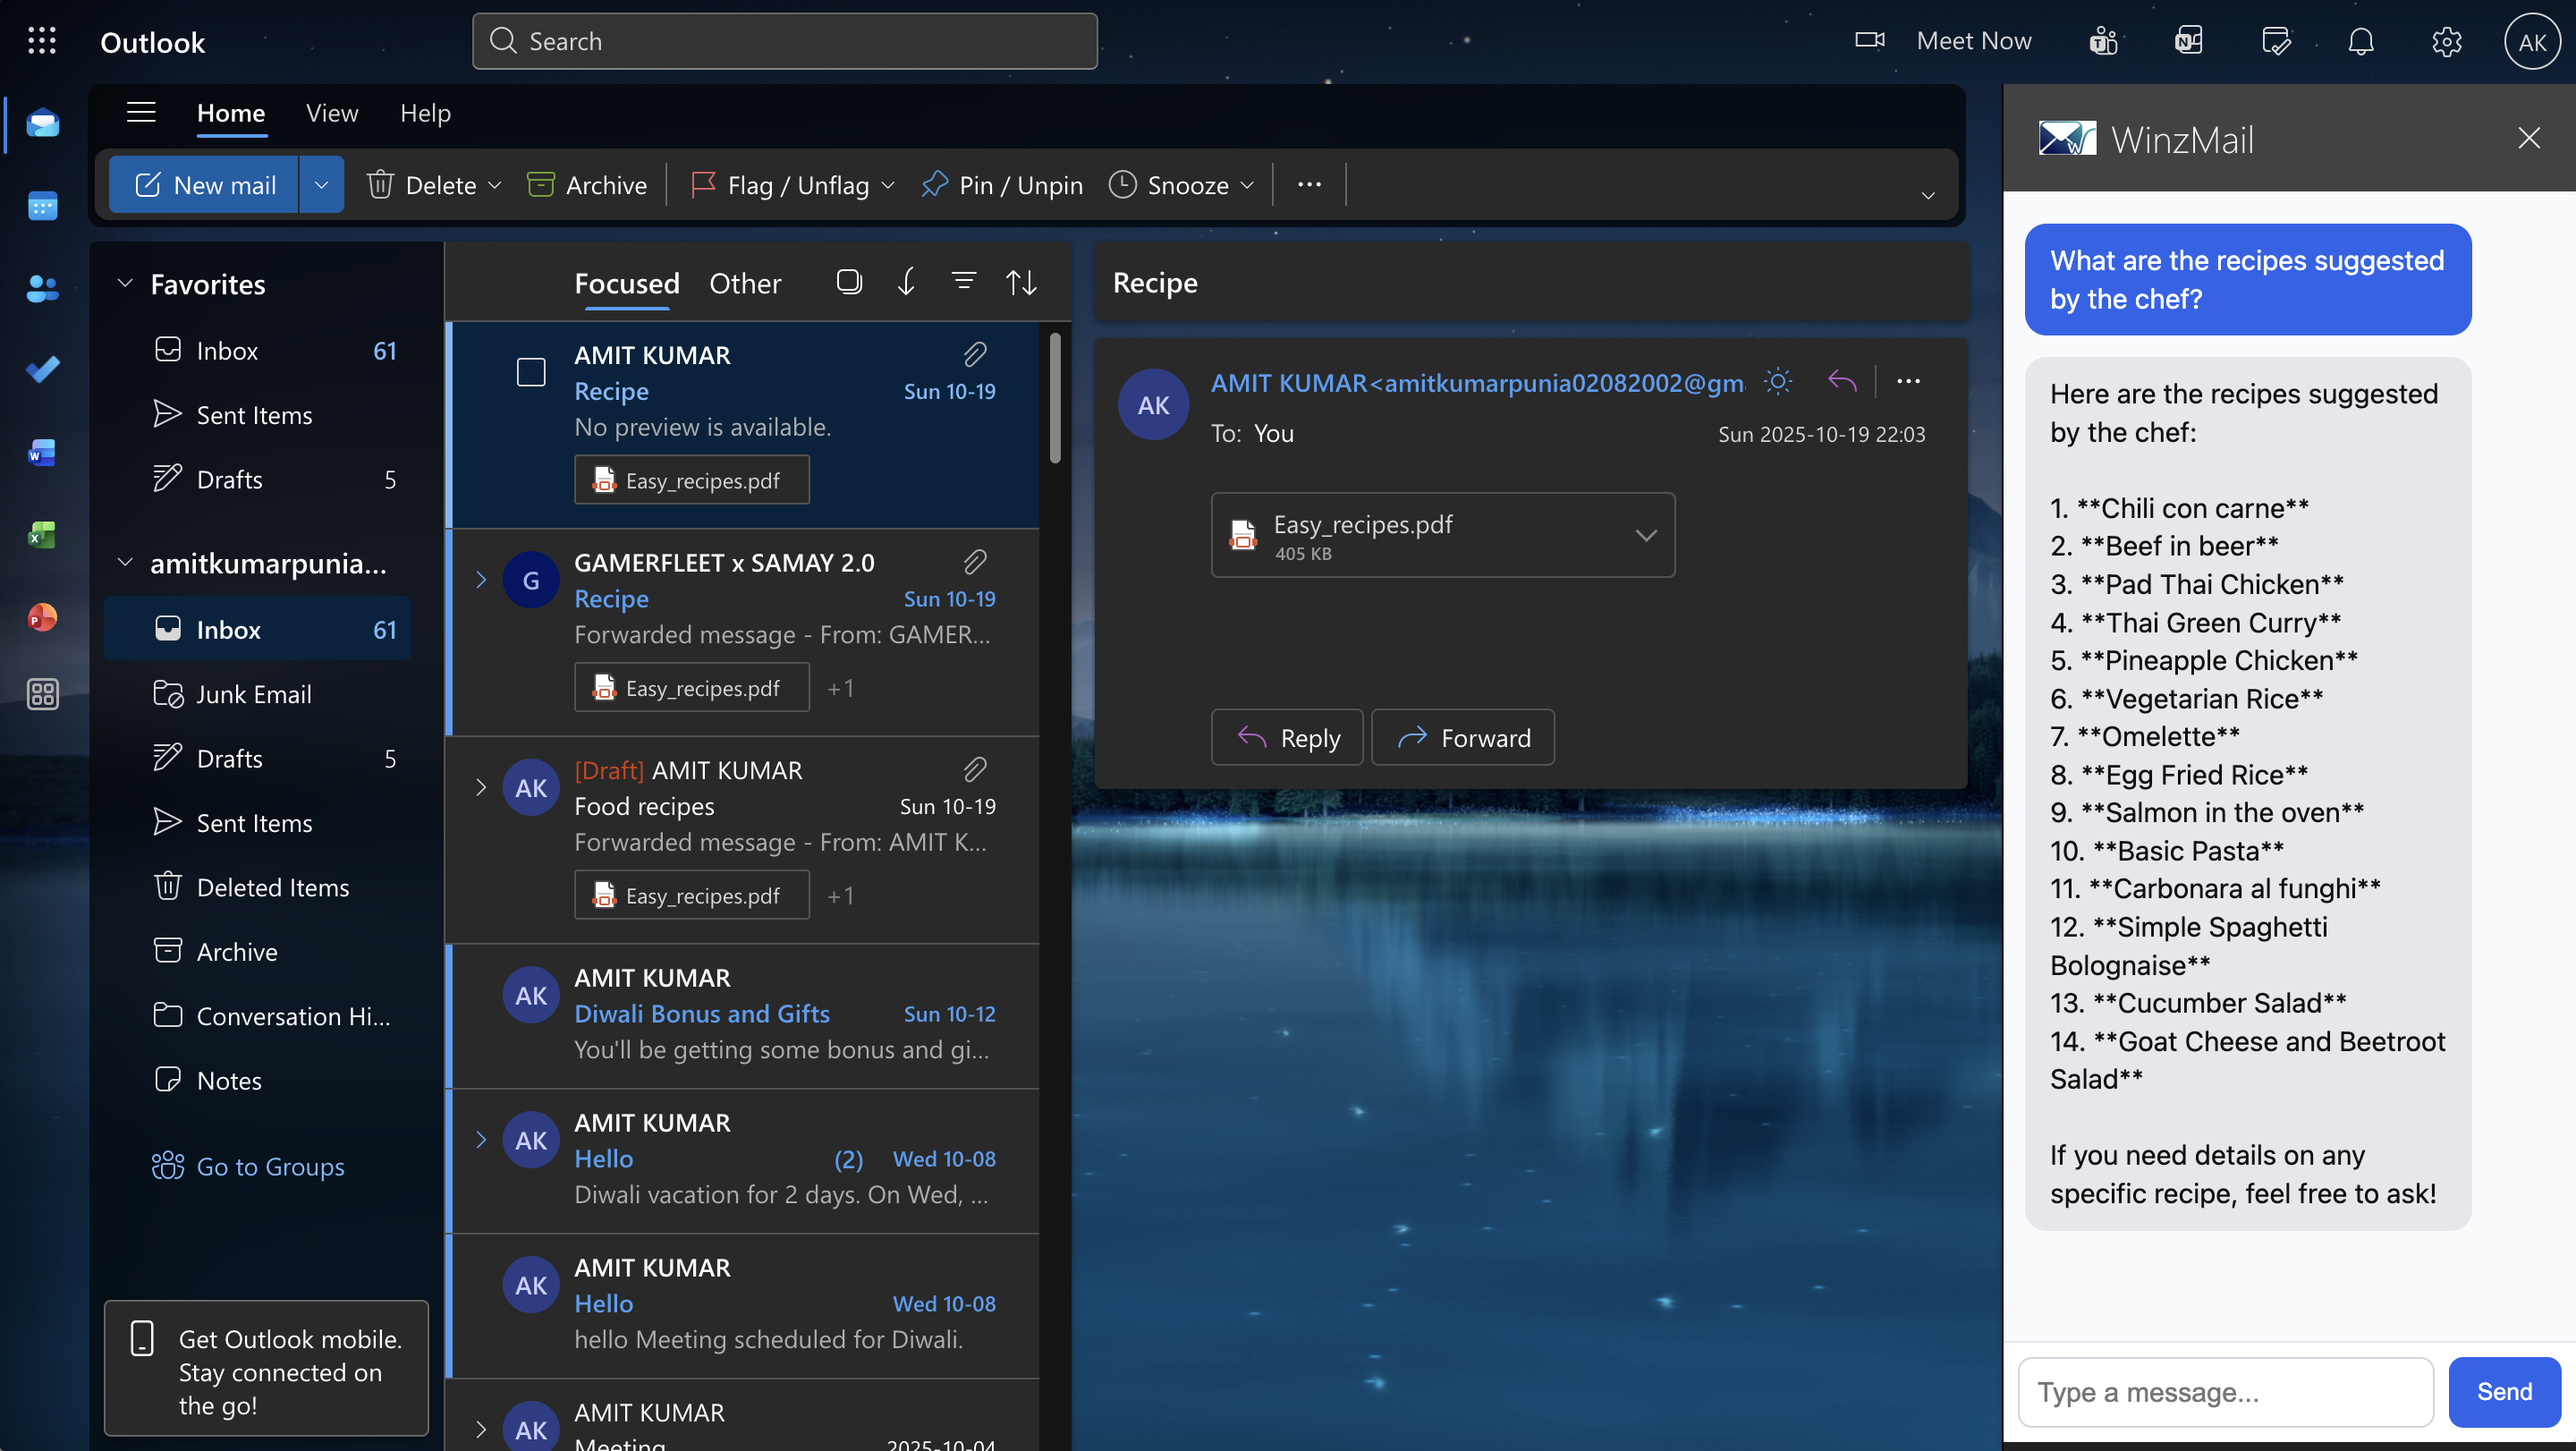Toggle select mode with the stacked squares icon
The width and height of the screenshot is (2576, 1451).
pos(848,281)
